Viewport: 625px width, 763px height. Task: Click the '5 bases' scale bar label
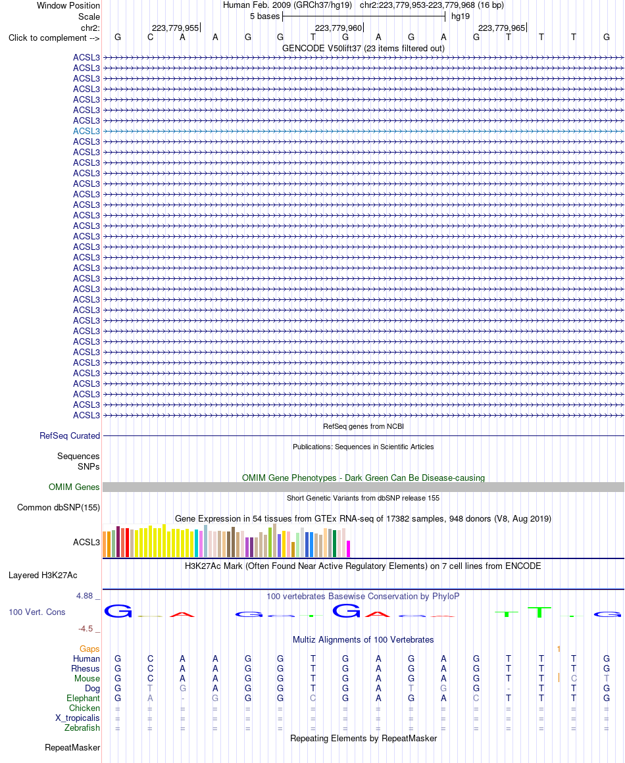[264, 16]
